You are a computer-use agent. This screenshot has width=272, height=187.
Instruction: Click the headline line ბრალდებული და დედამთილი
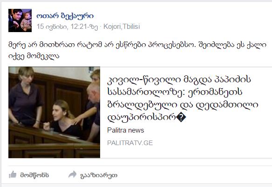[183, 105]
